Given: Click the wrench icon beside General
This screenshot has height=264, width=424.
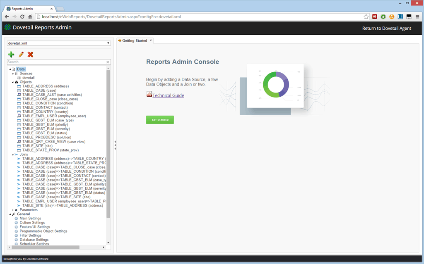Looking at the screenshot, I should [x=14, y=214].
